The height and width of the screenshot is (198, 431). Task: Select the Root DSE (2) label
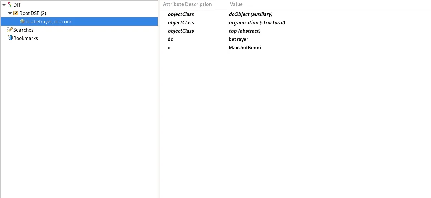[x=33, y=13]
